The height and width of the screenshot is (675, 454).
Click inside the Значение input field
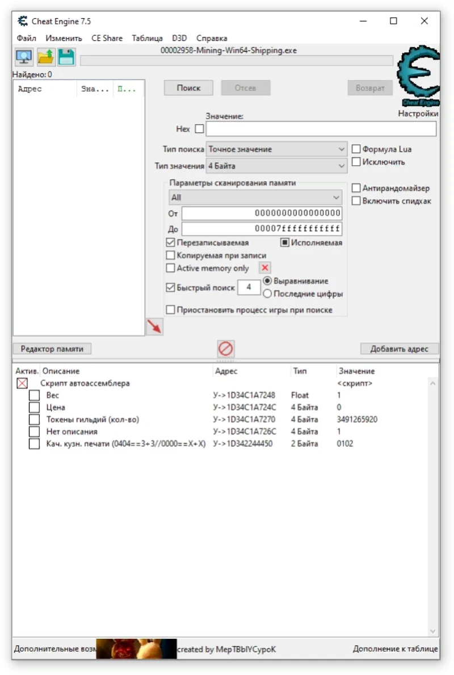(322, 128)
